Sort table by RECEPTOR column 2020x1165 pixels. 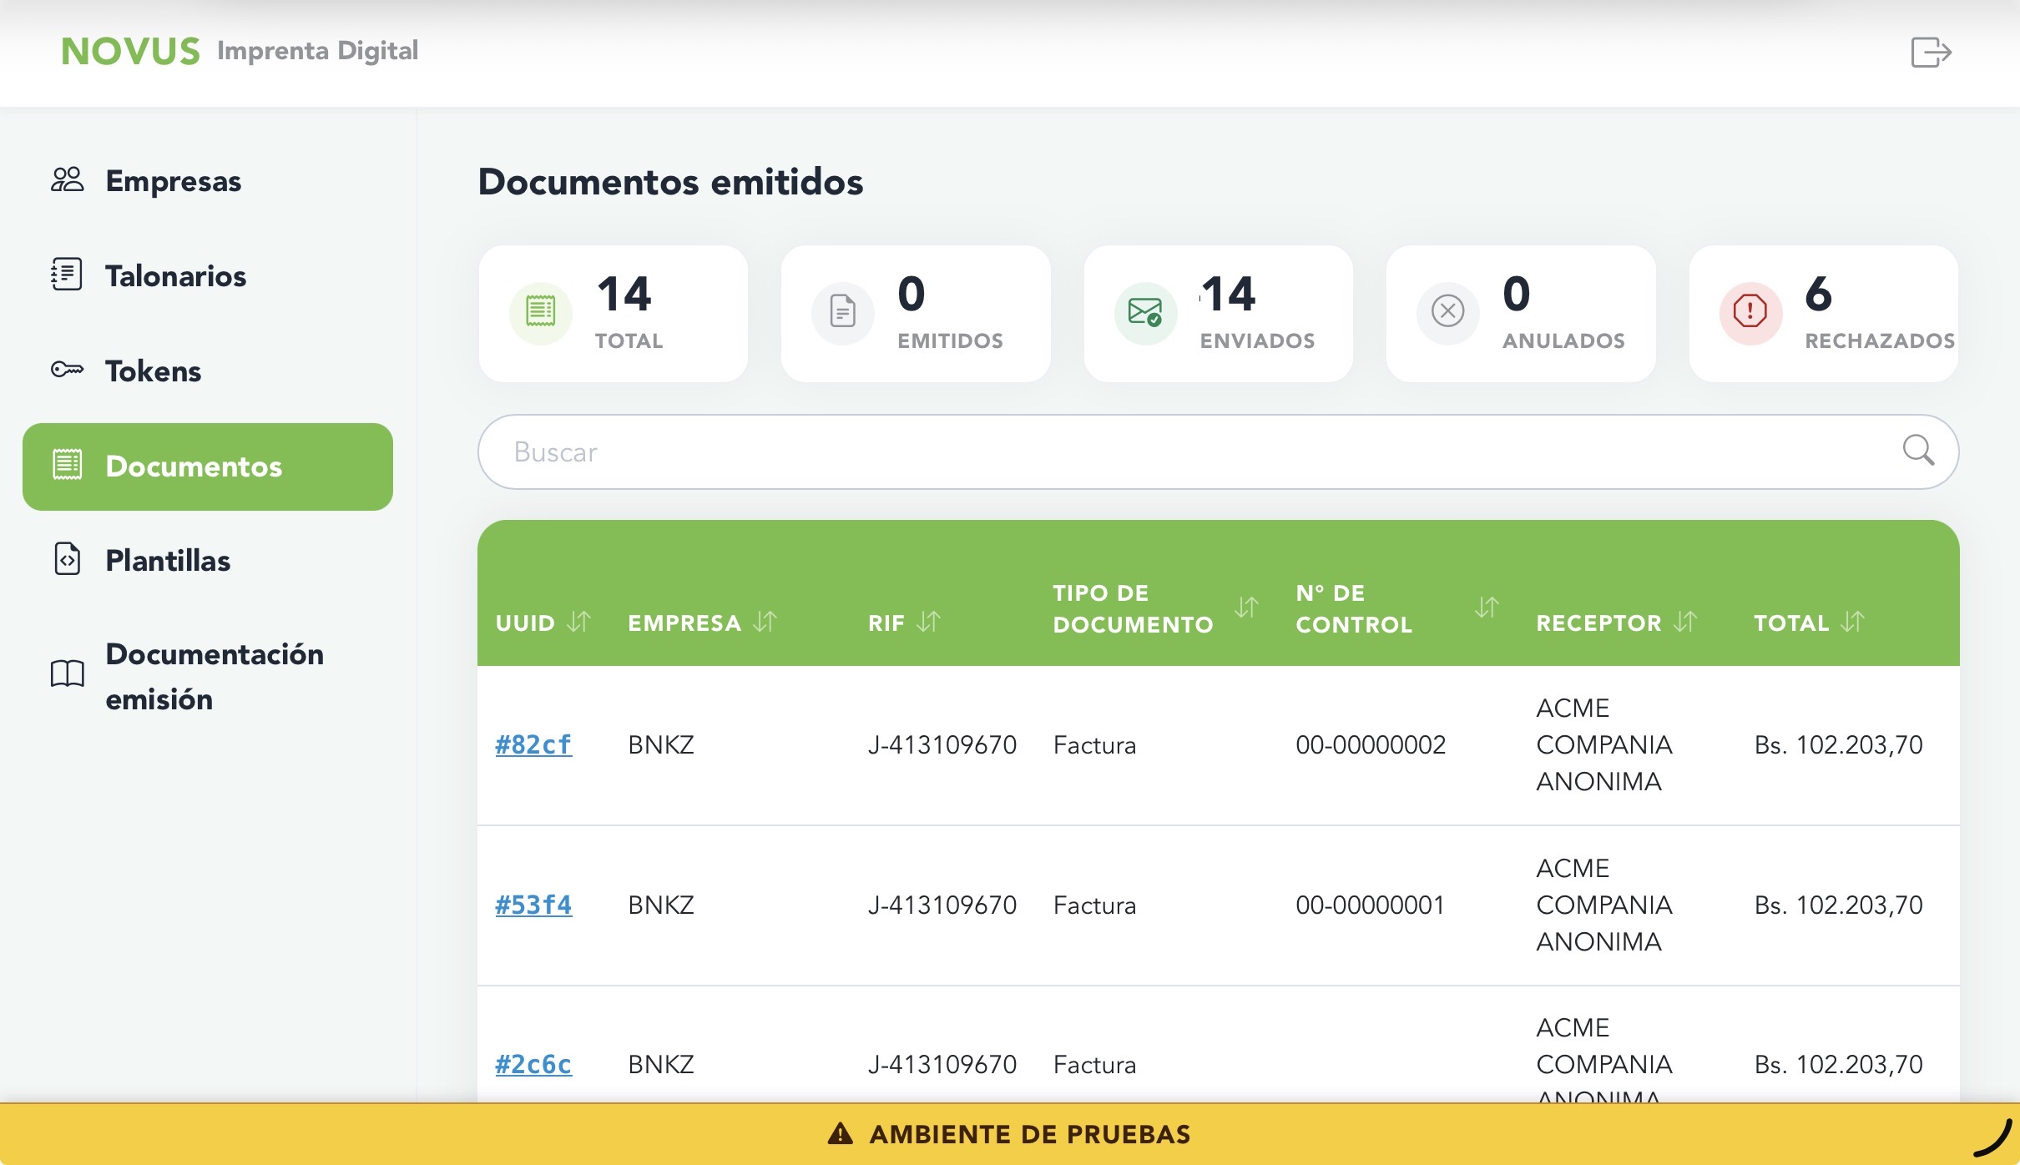(1685, 622)
